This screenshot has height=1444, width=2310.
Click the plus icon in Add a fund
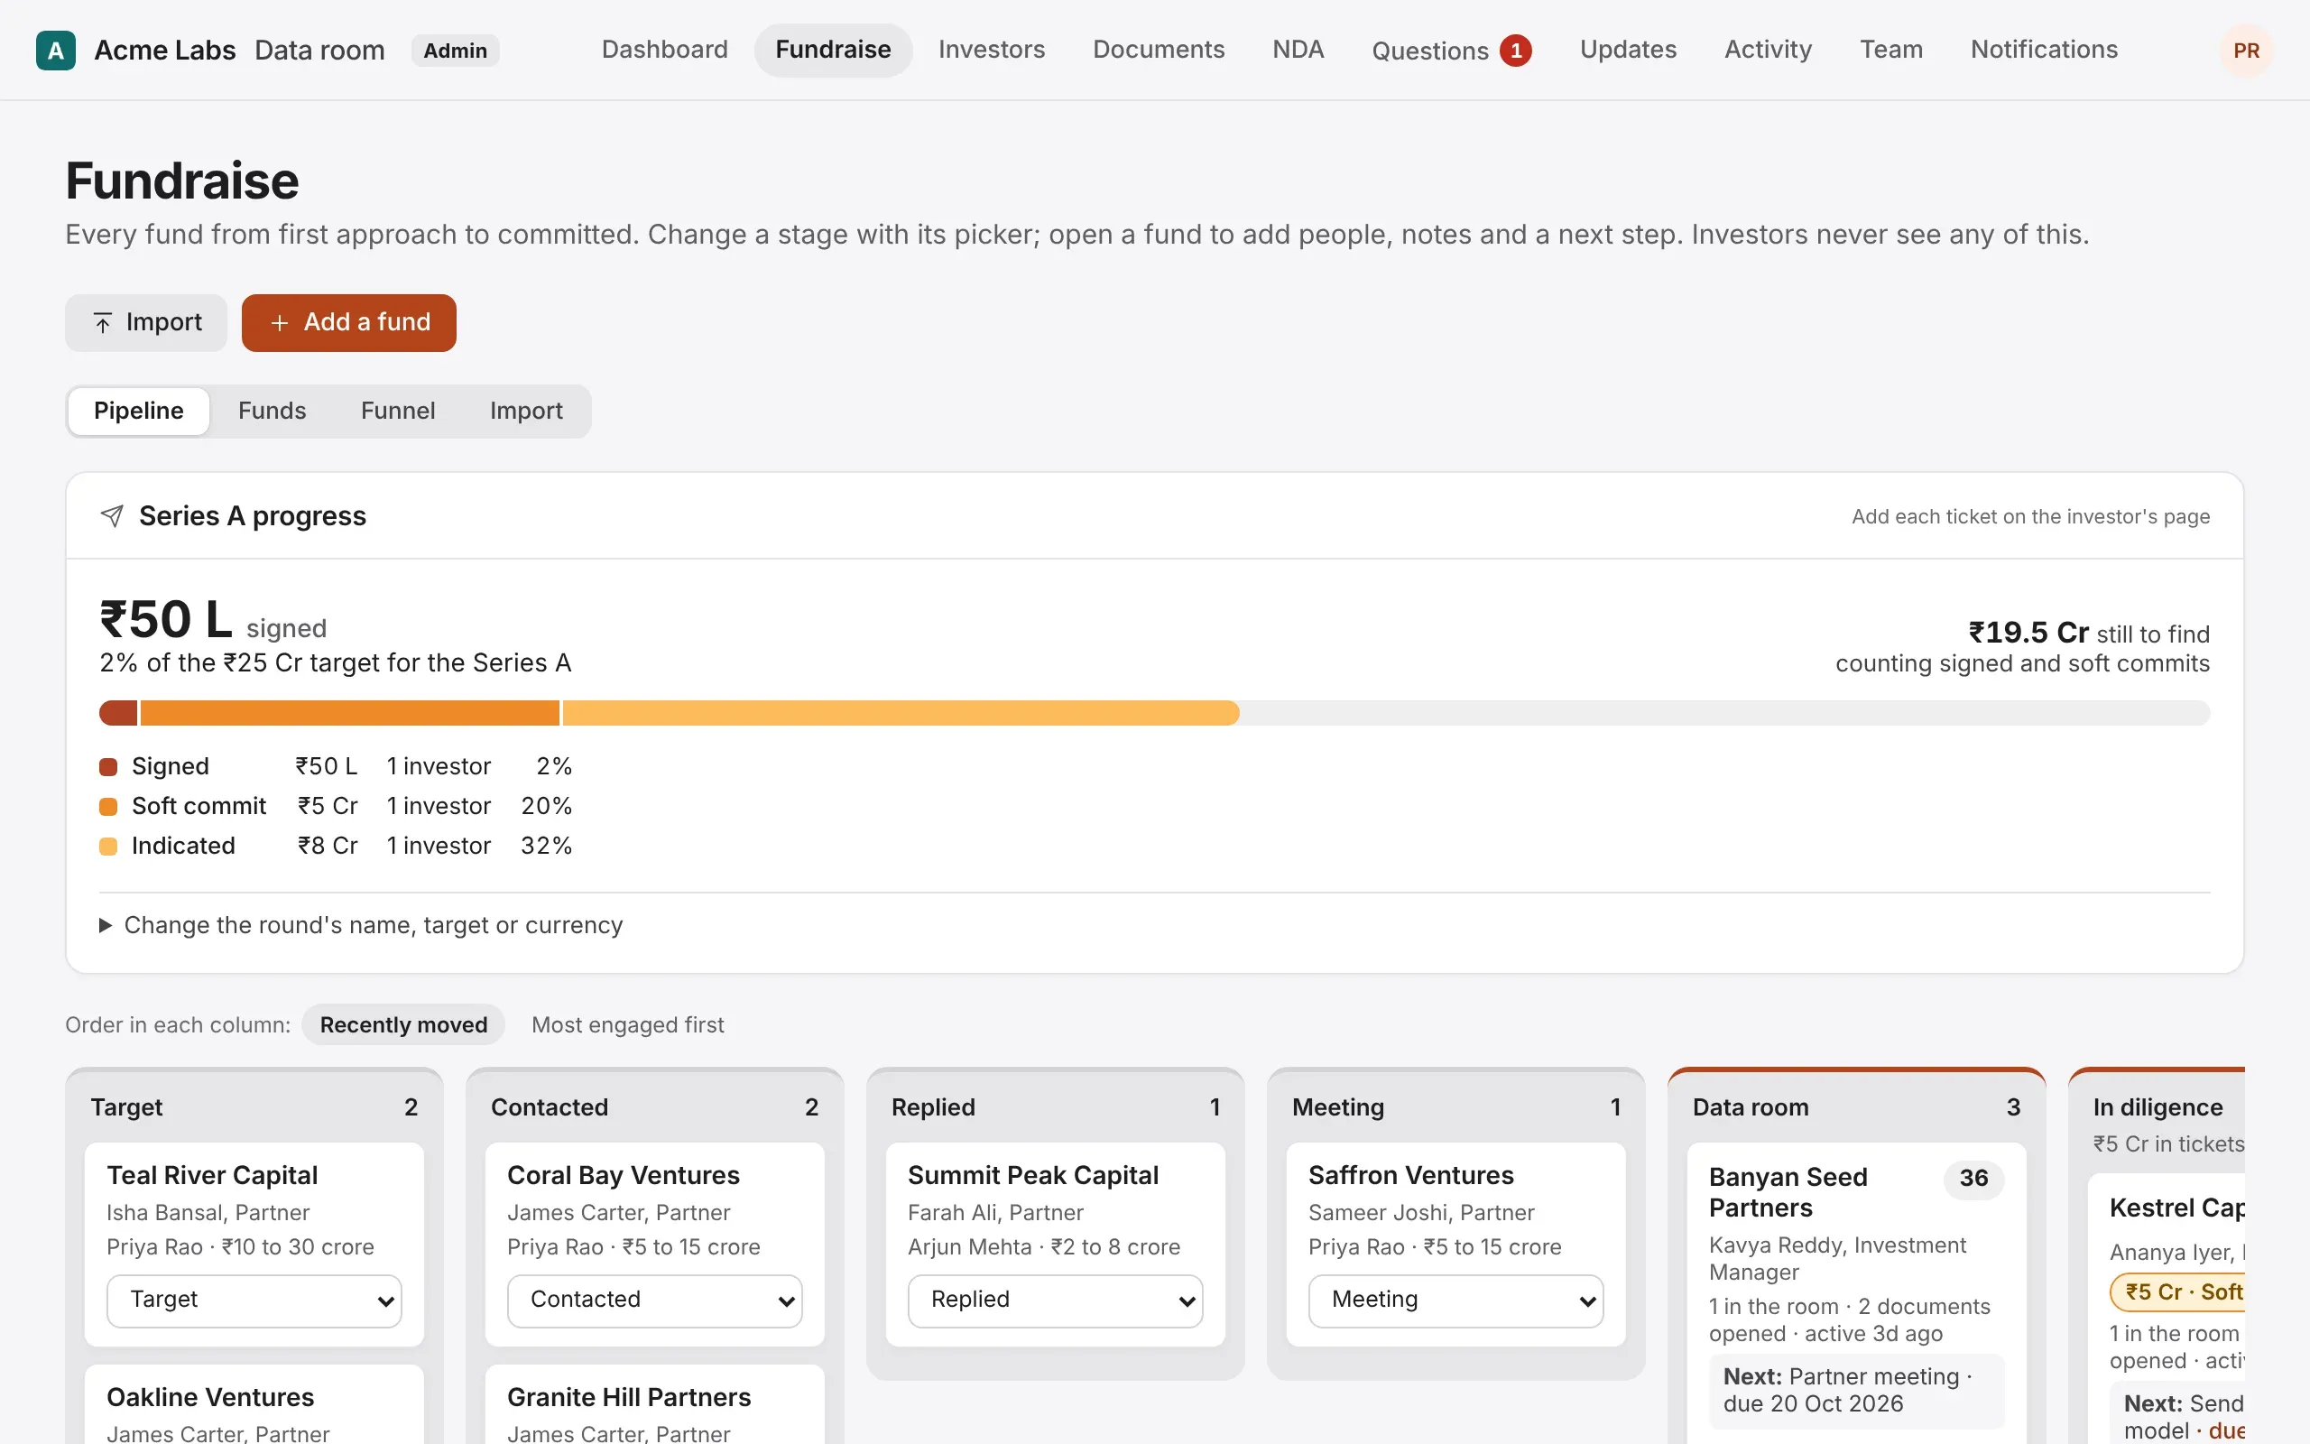(x=279, y=323)
